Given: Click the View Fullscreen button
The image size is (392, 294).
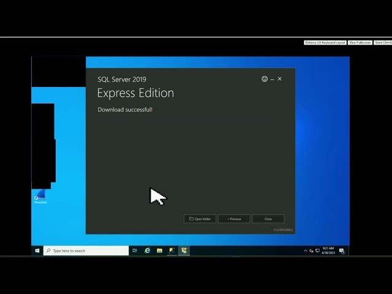Looking at the screenshot, I should tap(360, 43).
